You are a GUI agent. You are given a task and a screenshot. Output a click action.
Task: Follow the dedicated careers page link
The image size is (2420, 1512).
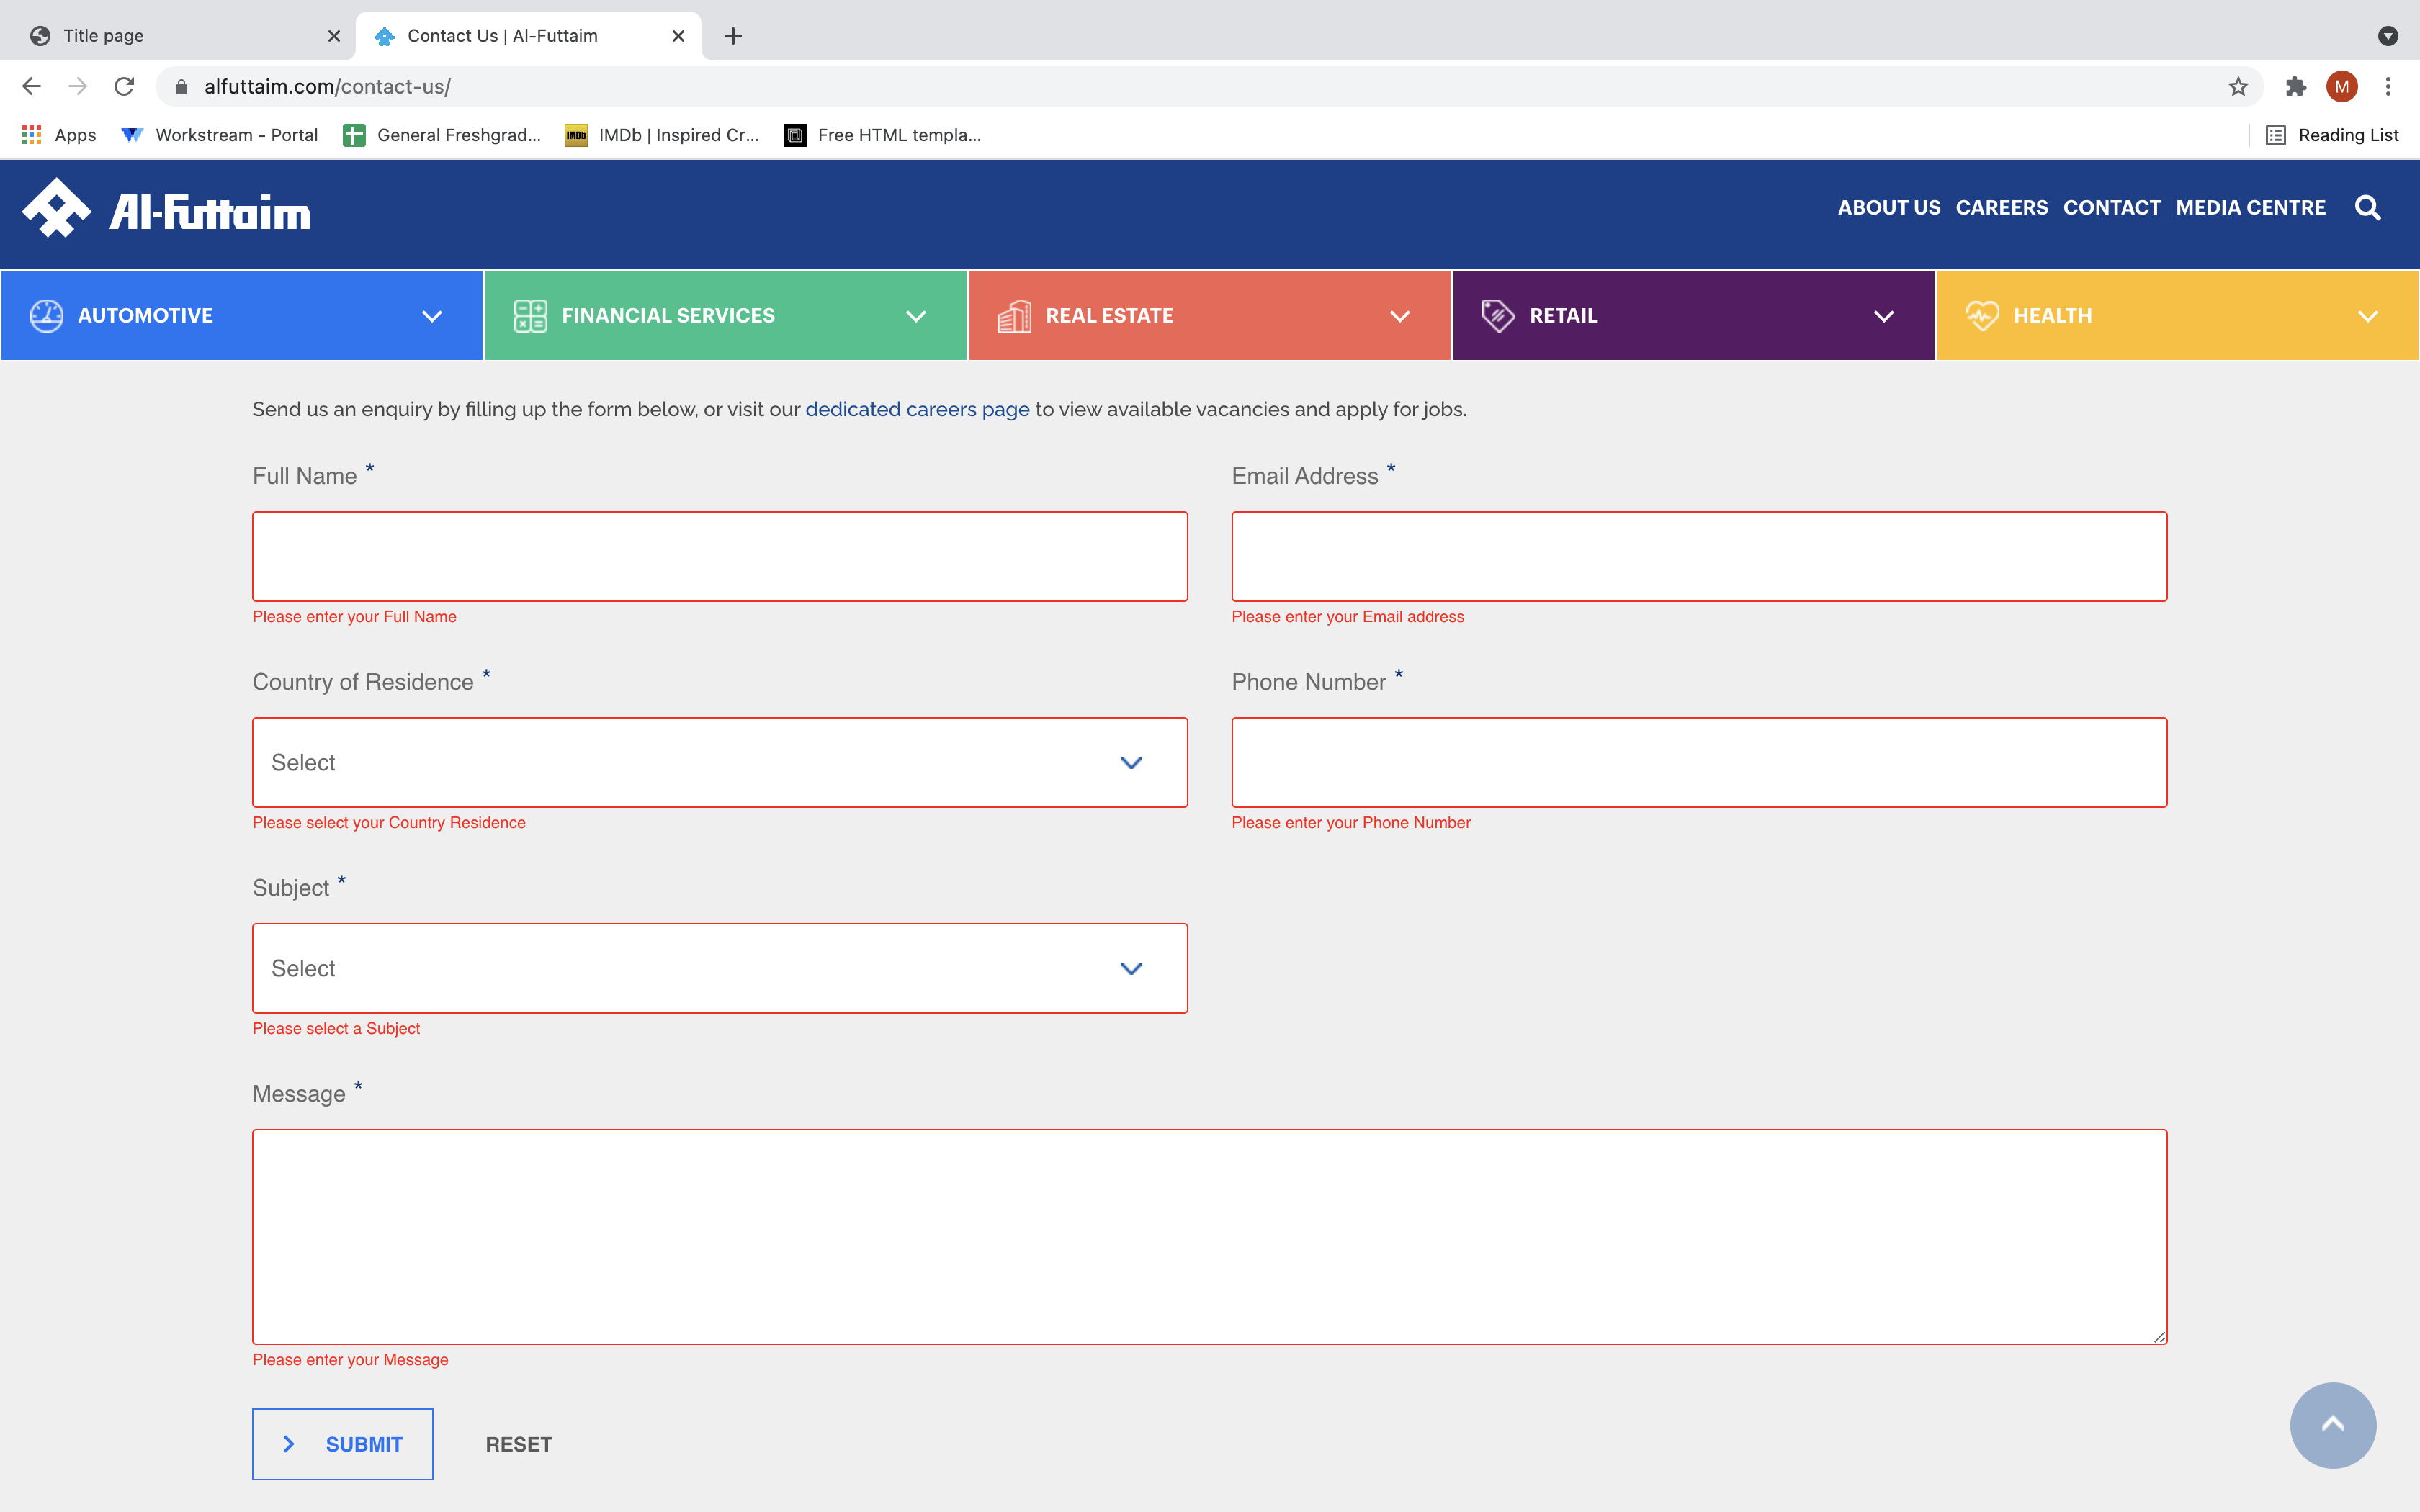tap(917, 410)
